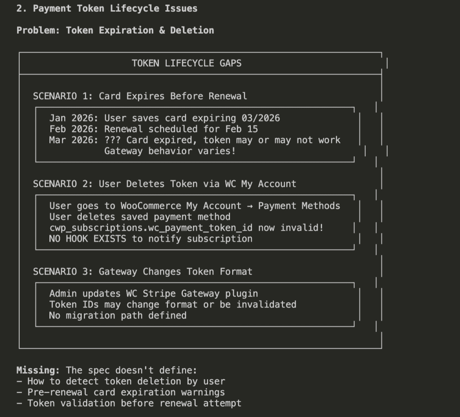Click the outer TOKEN LIFECYCLE GAPS box border
This screenshot has width=460, height=417.
(x=19, y=202)
